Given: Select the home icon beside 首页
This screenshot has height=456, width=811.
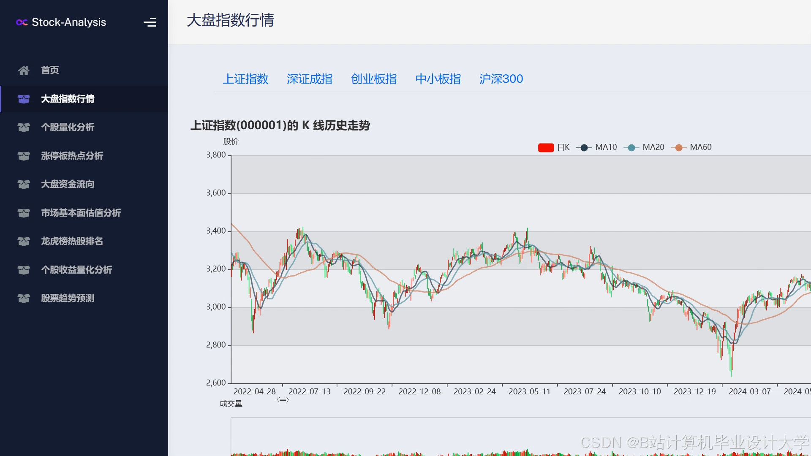Looking at the screenshot, I should coord(24,70).
